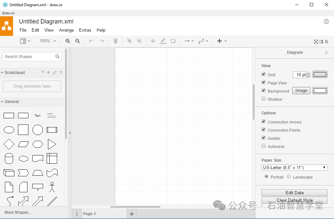The width and height of the screenshot is (334, 219).
Task: Turn on the Autosave checkbox
Action: 263,146
